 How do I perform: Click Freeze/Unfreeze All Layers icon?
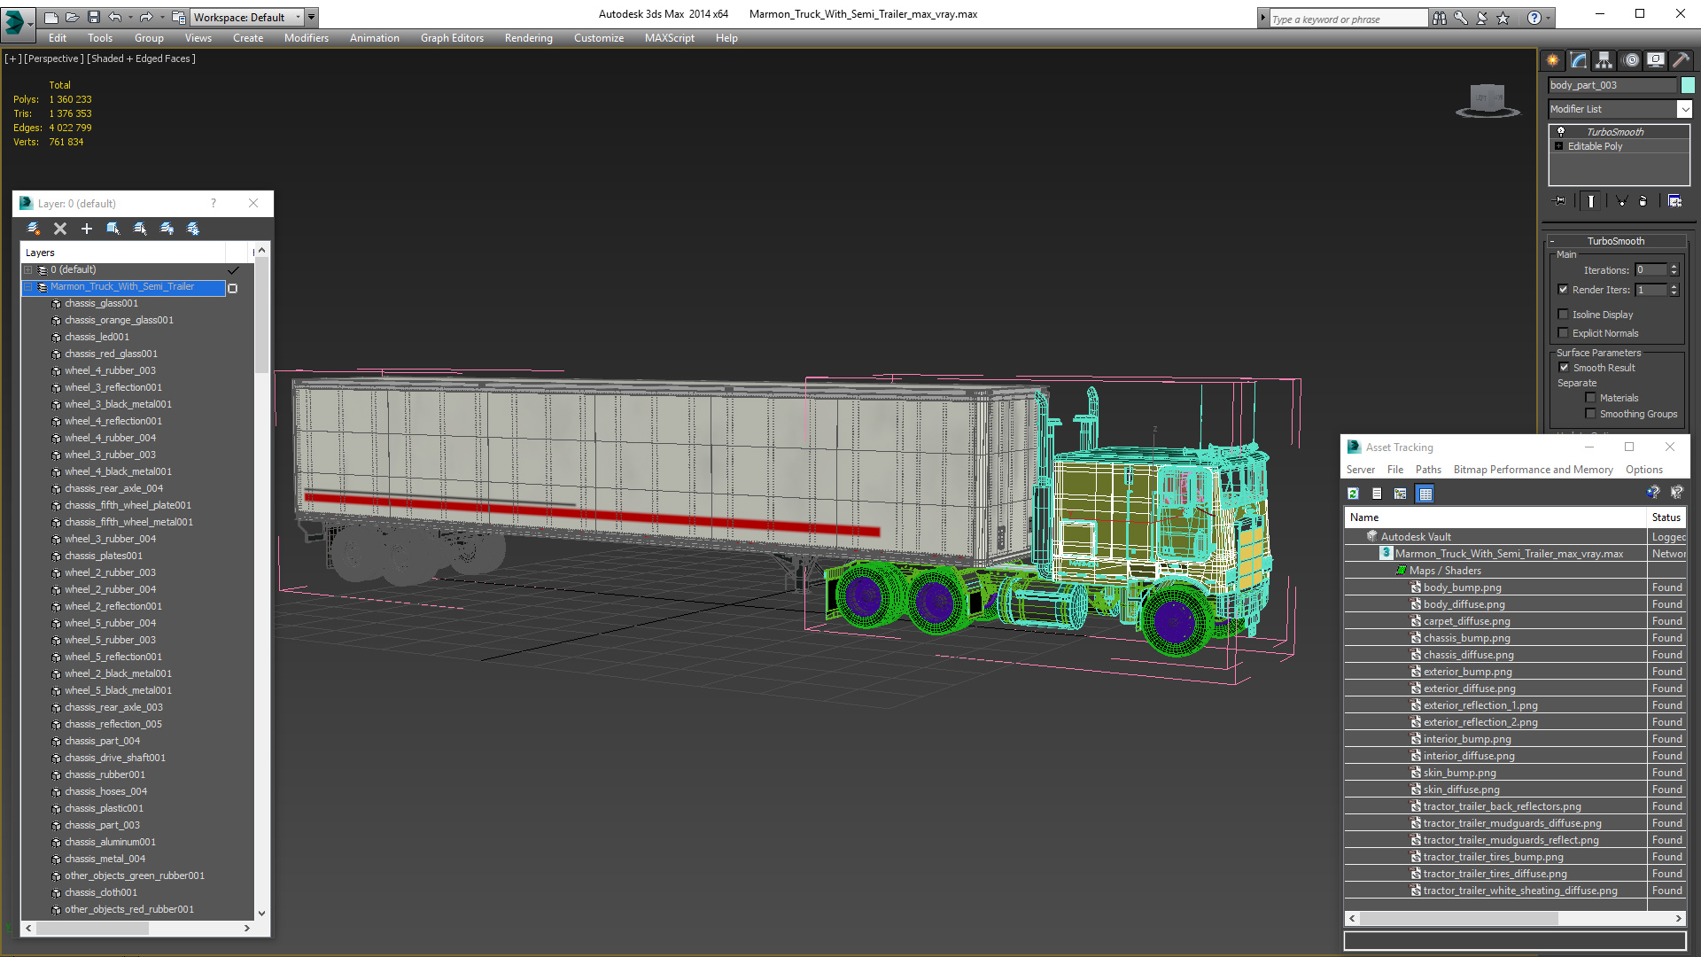[193, 229]
